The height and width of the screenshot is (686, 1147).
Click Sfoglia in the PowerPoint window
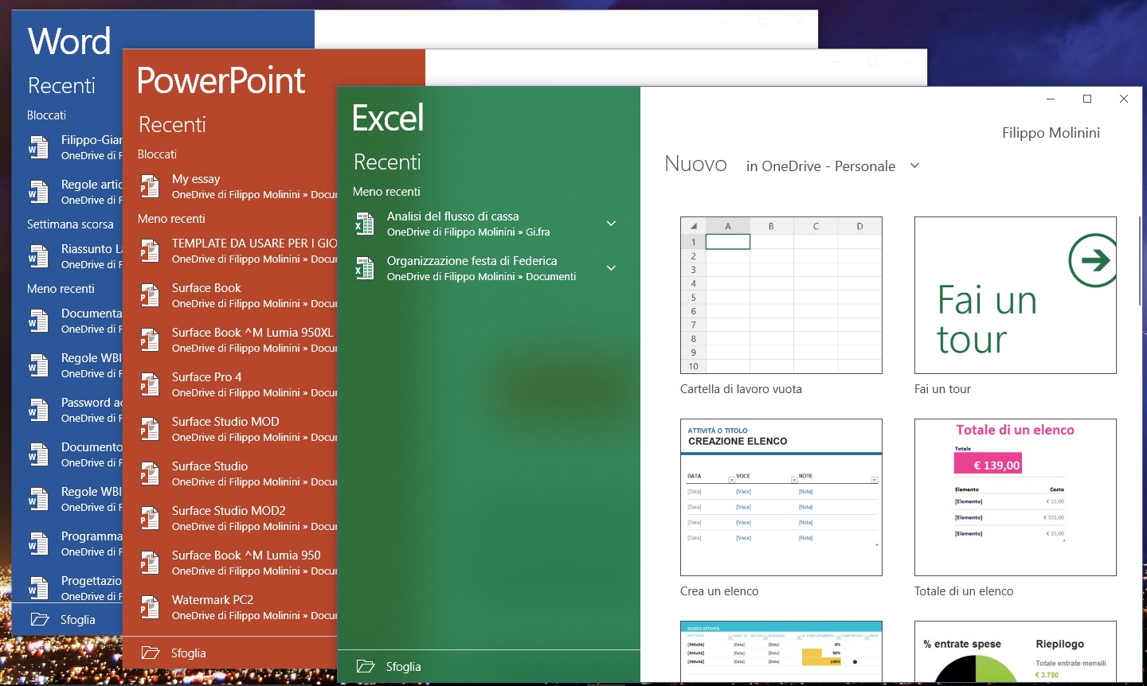point(189,653)
